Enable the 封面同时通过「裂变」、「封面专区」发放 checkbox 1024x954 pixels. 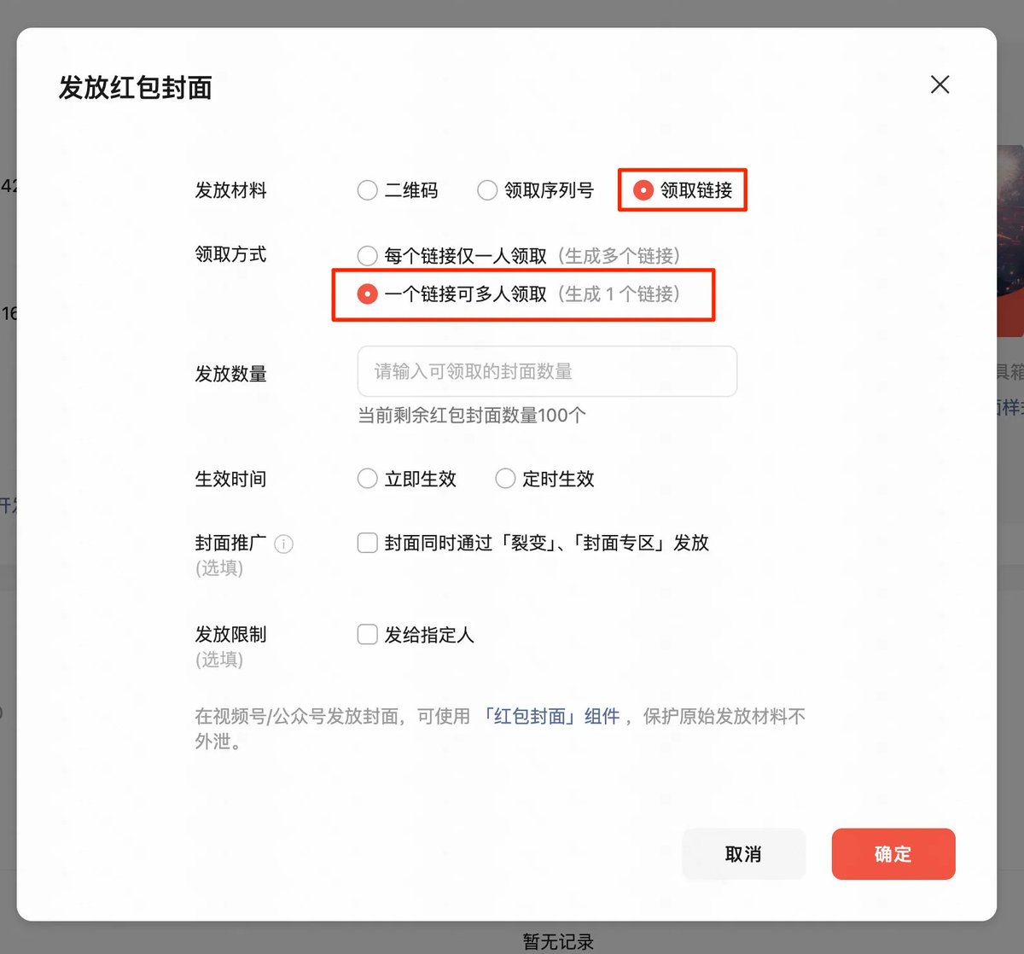click(x=368, y=543)
